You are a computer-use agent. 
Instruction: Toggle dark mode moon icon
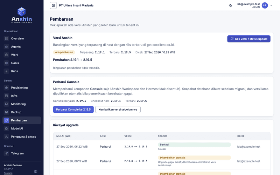click(231, 6)
